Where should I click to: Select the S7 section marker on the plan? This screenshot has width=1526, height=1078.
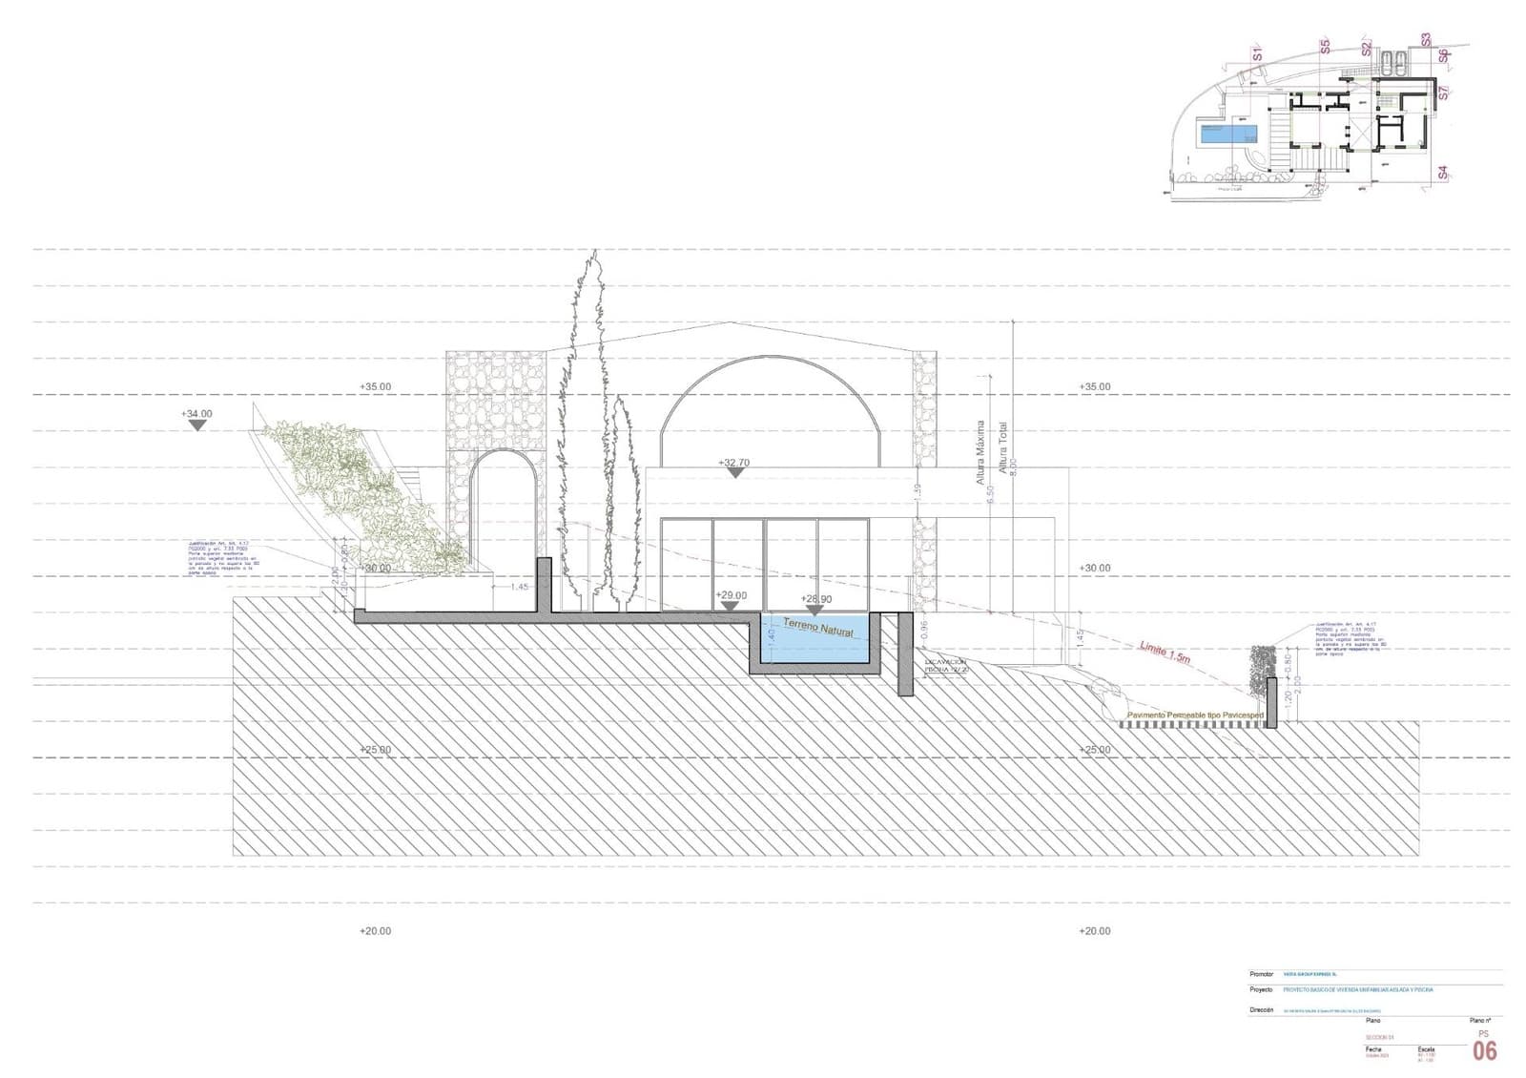click(1444, 90)
